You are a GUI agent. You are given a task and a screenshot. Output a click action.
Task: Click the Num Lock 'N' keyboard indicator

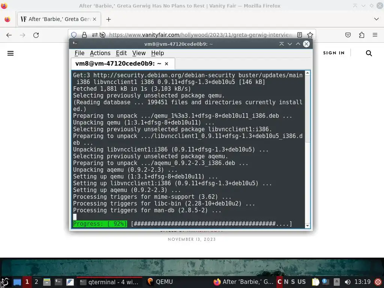point(286,282)
